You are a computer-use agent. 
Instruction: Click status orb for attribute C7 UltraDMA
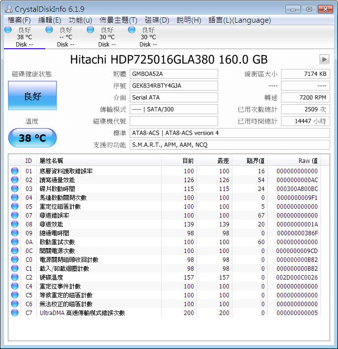(15, 313)
